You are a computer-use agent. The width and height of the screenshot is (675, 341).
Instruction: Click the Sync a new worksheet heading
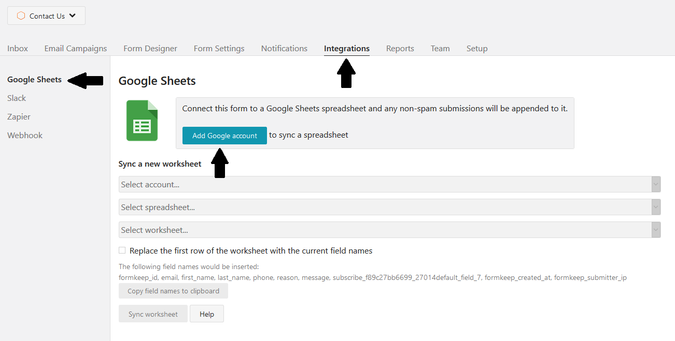160,164
